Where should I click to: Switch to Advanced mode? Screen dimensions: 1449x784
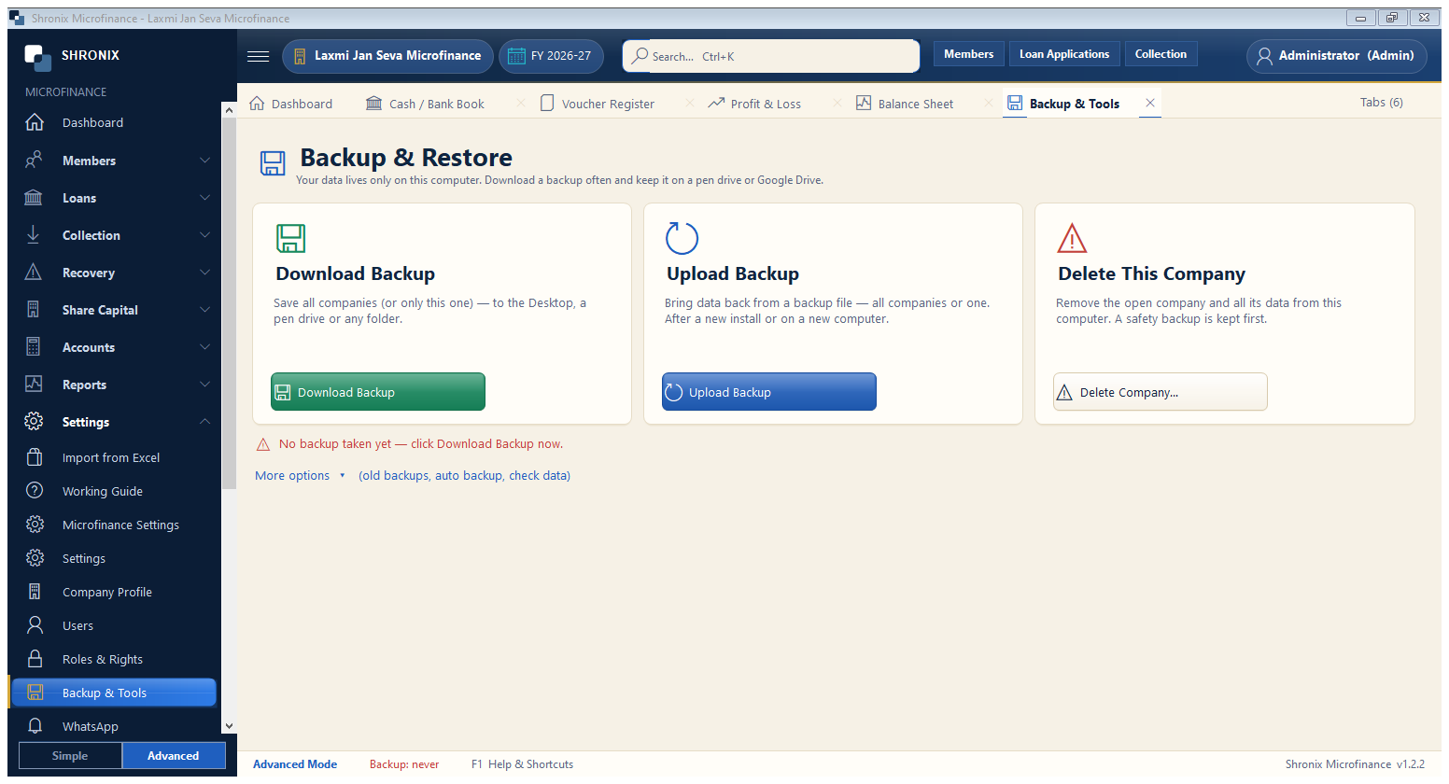174,756
